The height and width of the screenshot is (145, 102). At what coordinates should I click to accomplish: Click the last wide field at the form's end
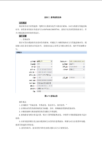[x=61, y=91]
